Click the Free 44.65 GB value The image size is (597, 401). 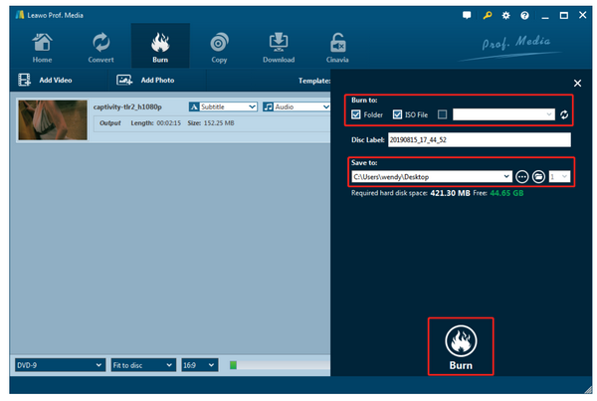click(x=506, y=193)
